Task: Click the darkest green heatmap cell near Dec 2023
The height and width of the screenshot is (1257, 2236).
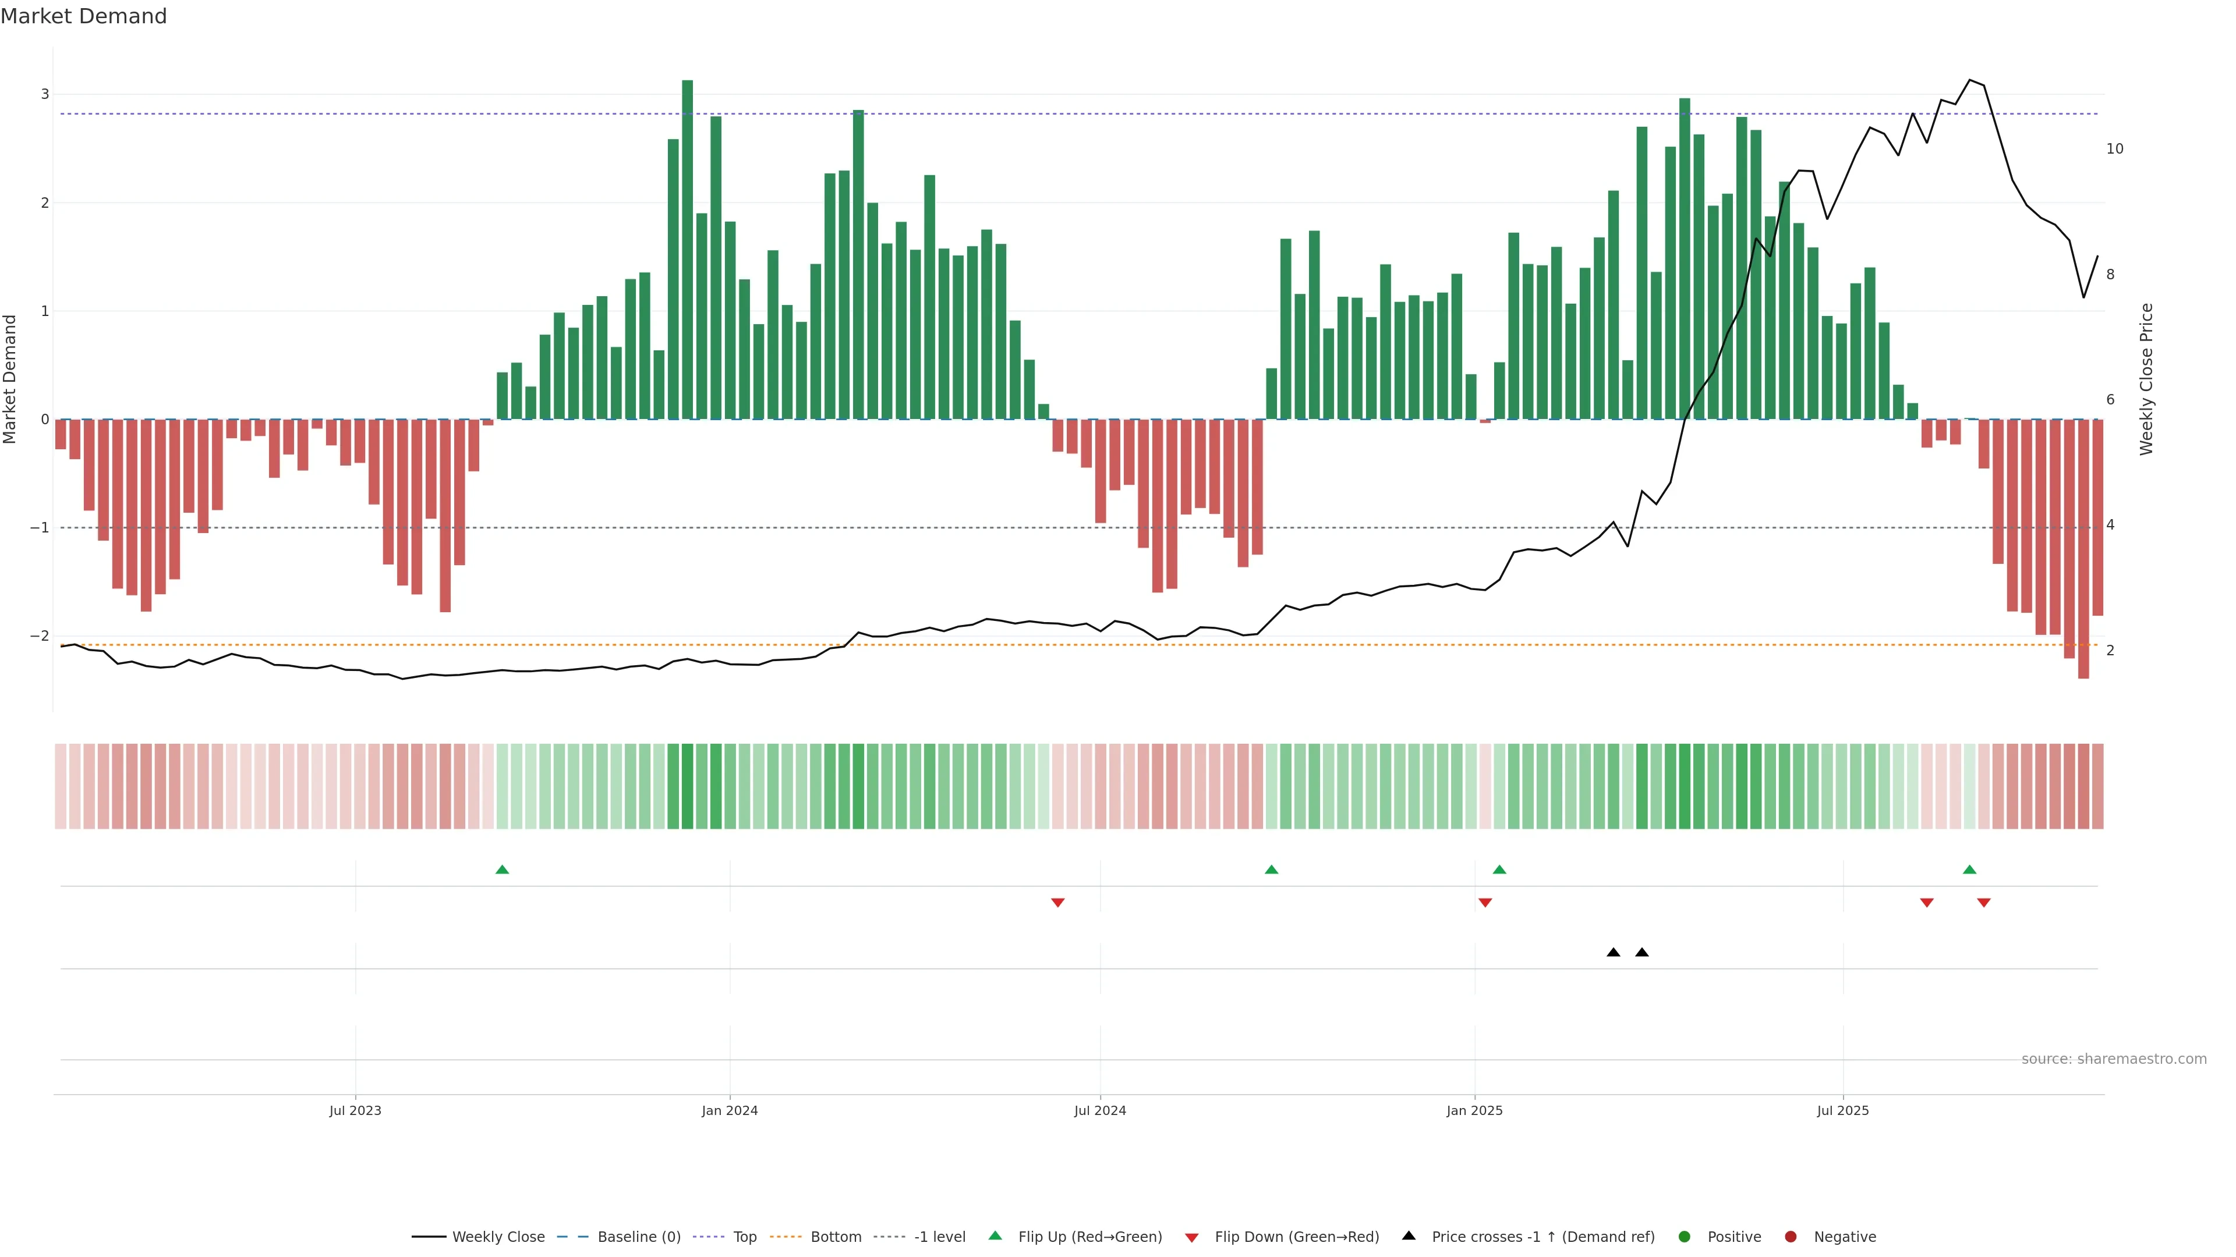Action: [x=688, y=786]
